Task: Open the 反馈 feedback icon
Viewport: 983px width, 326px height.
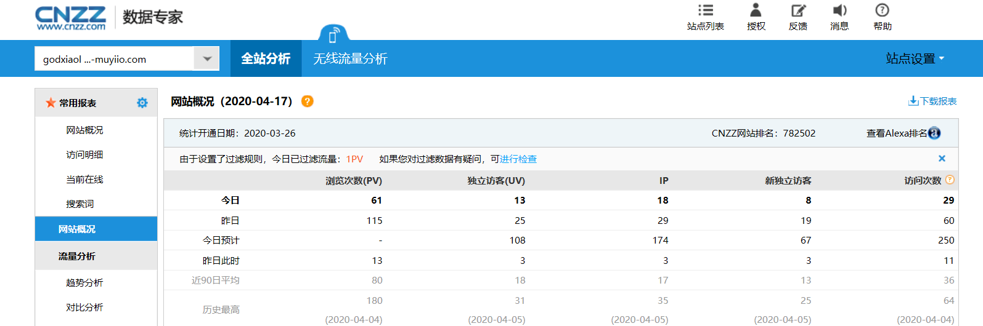Action: coord(798,10)
